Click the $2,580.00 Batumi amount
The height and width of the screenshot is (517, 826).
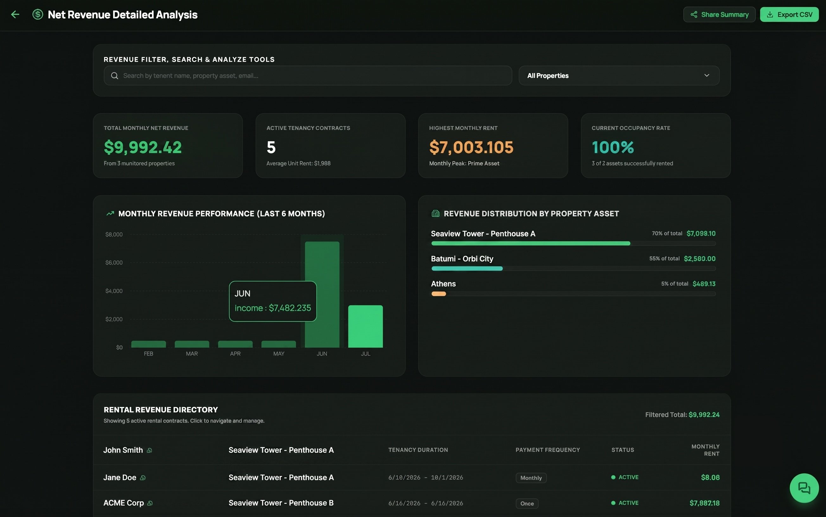pyautogui.click(x=700, y=259)
